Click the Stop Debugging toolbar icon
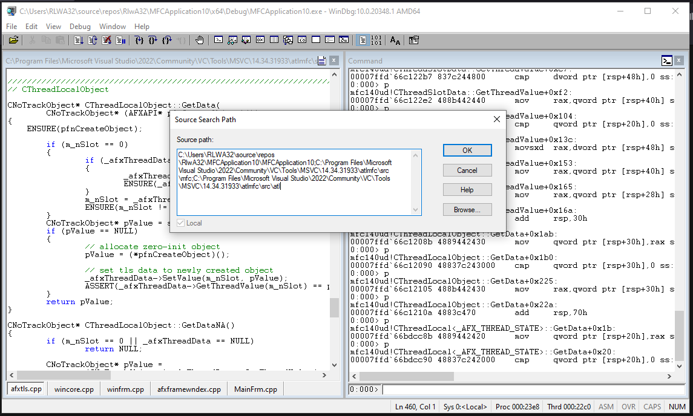This screenshot has width=693, height=416. (x=107, y=41)
